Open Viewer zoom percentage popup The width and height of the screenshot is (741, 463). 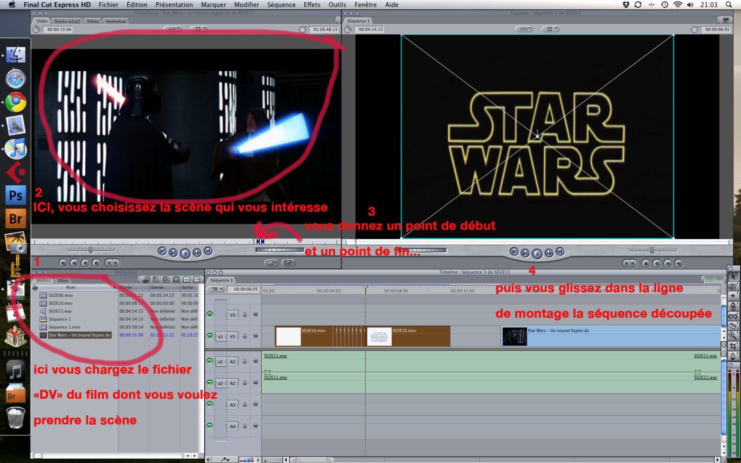click(172, 29)
